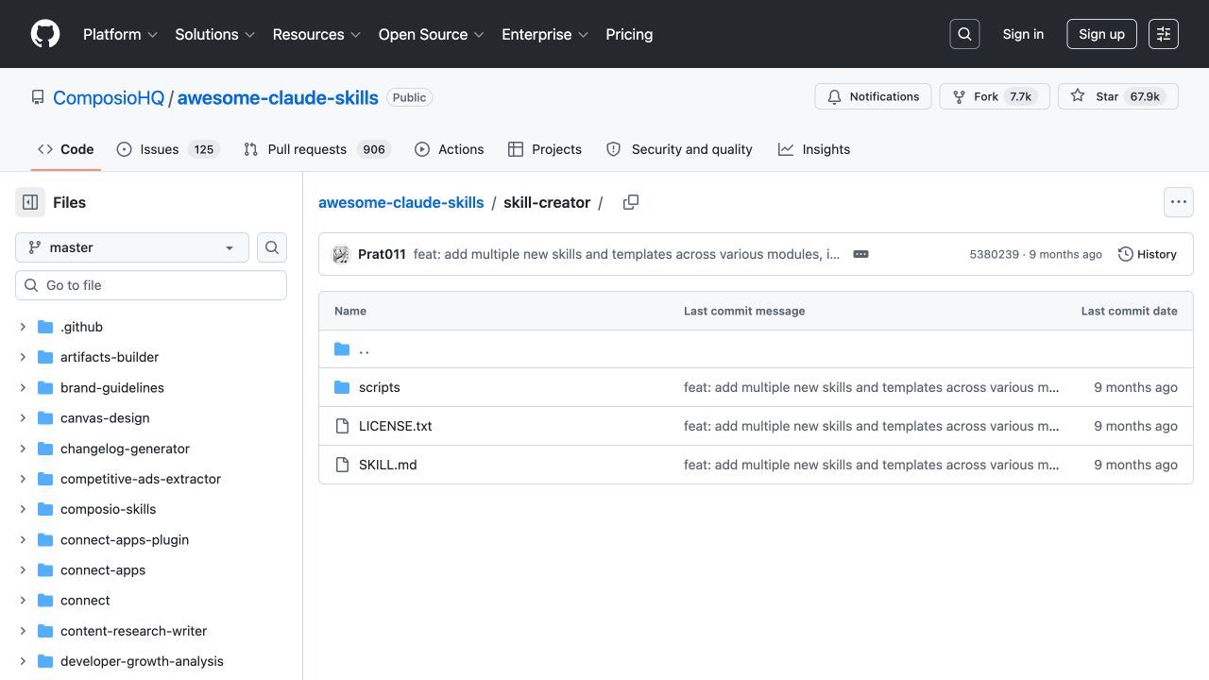Go to the GitHub homepage logo

click(x=45, y=34)
